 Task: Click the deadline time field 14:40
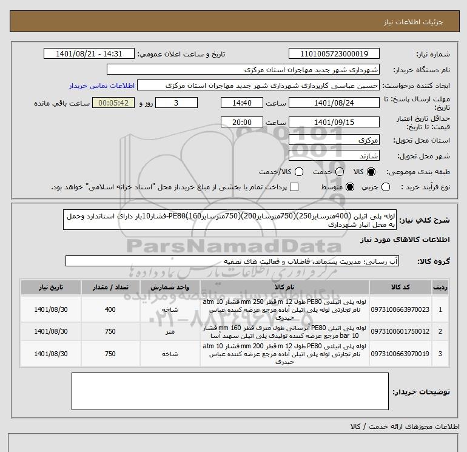pyautogui.click(x=242, y=103)
